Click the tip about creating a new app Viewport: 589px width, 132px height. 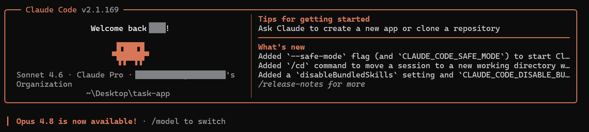[x=379, y=29]
